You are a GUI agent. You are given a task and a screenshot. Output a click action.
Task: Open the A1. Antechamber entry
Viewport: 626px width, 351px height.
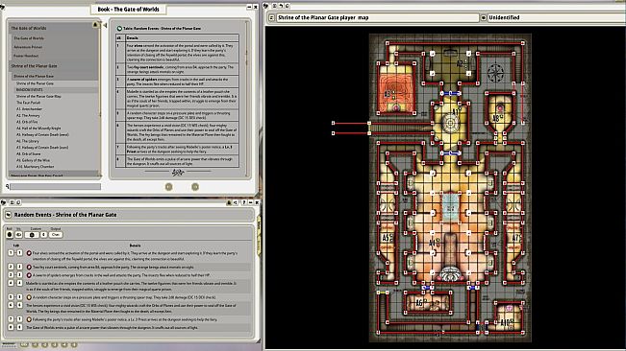[29, 109]
